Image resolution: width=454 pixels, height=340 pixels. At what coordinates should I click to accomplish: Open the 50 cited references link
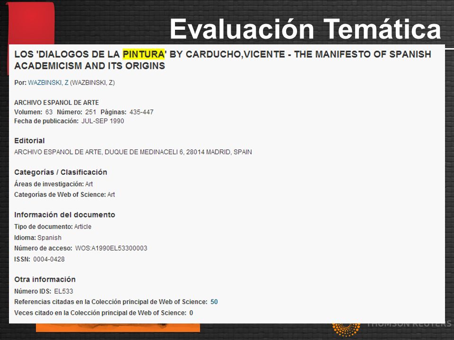(214, 302)
